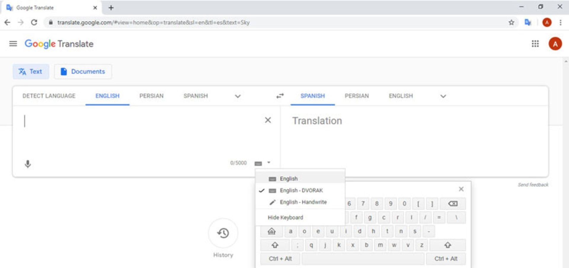Swap source and target languages
Screen dimensions: 569x268
(280, 96)
